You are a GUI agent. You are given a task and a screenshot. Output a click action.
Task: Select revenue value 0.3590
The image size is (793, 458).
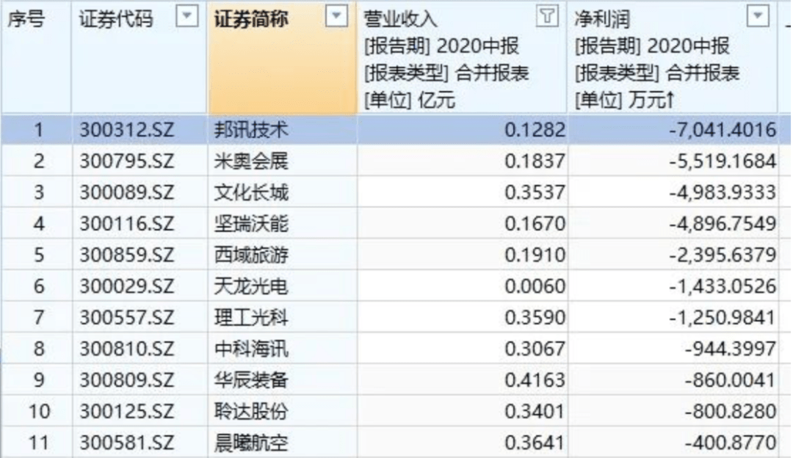click(x=535, y=318)
